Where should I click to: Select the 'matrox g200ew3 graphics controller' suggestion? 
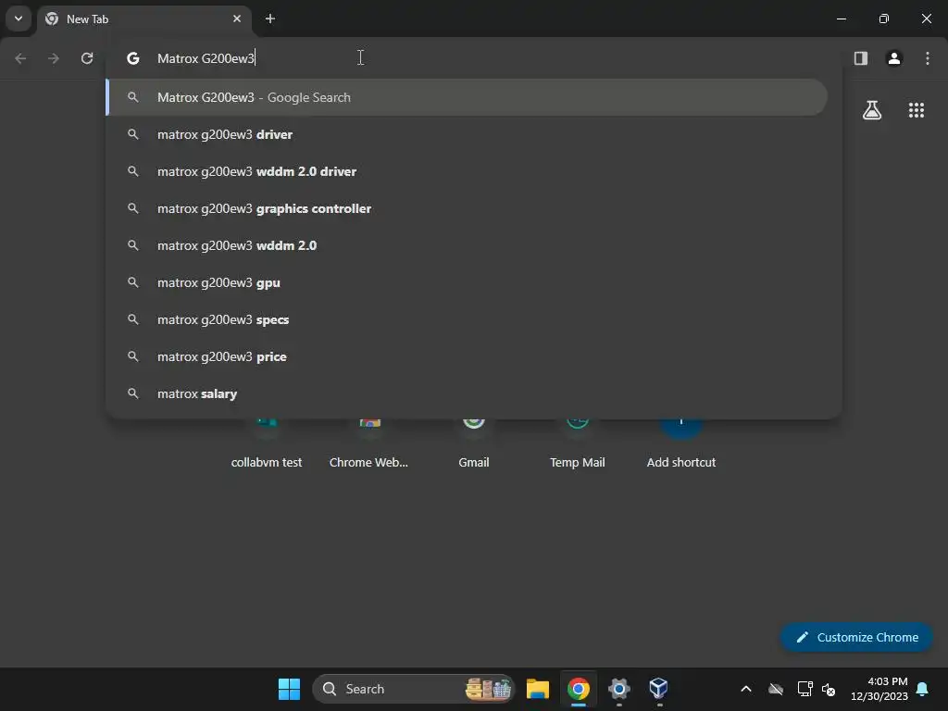click(x=467, y=208)
